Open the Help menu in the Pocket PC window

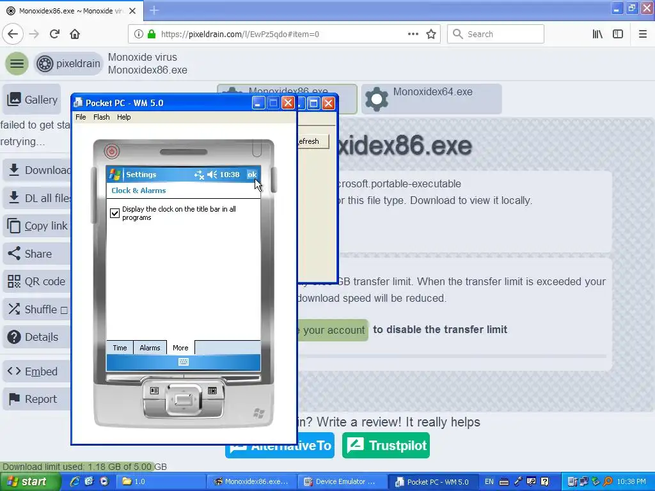coord(123,117)
